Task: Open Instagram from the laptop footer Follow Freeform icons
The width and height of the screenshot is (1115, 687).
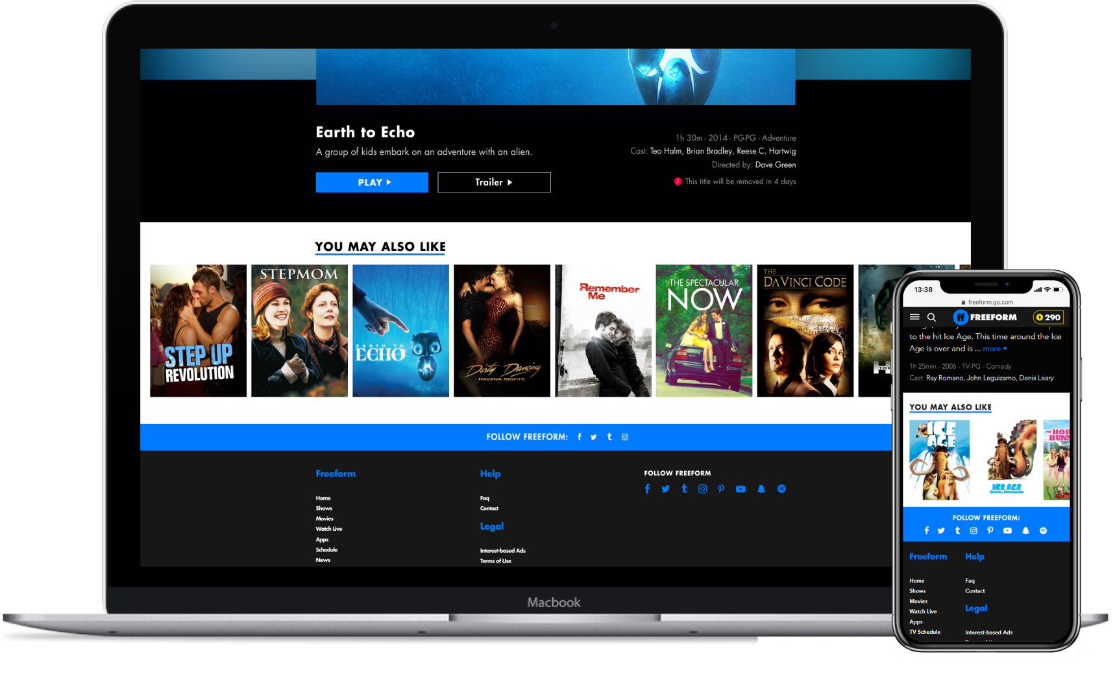Action: tap(702, 489)
